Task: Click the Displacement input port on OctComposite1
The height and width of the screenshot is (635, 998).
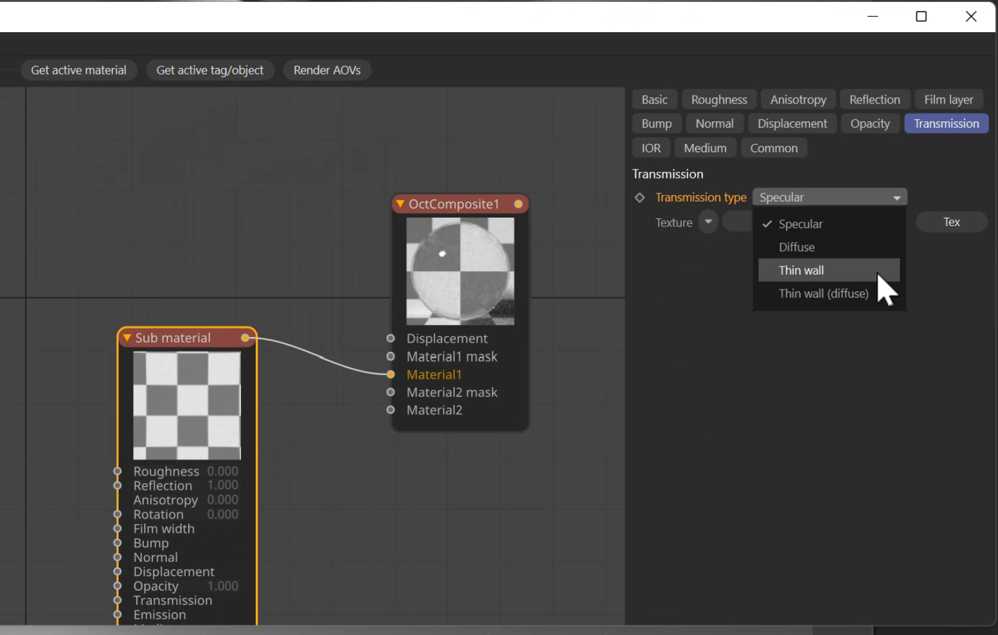Action: click(x=391, y=338)
